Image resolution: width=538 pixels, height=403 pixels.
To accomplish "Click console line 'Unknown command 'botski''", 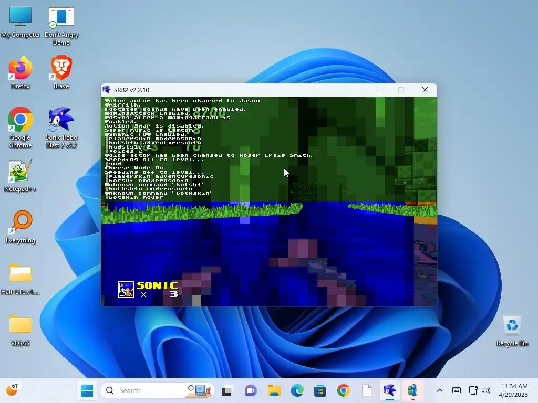I will [154, 185].
